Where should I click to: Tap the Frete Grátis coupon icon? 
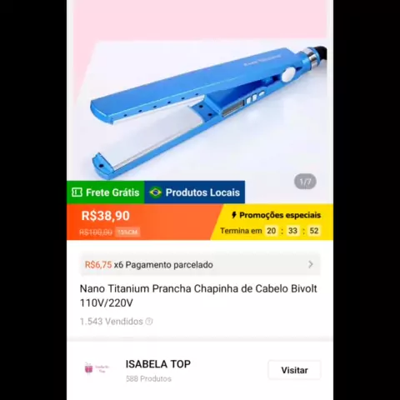pos(77,192)
